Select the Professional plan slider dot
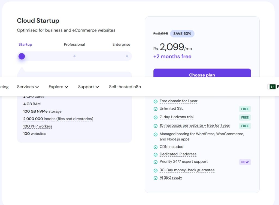Viewport: 279px width, 205px height. click(x=74, y=56)
